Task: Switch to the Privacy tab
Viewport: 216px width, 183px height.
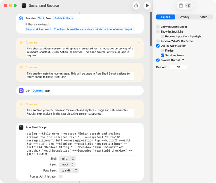Action: (185, 17)
